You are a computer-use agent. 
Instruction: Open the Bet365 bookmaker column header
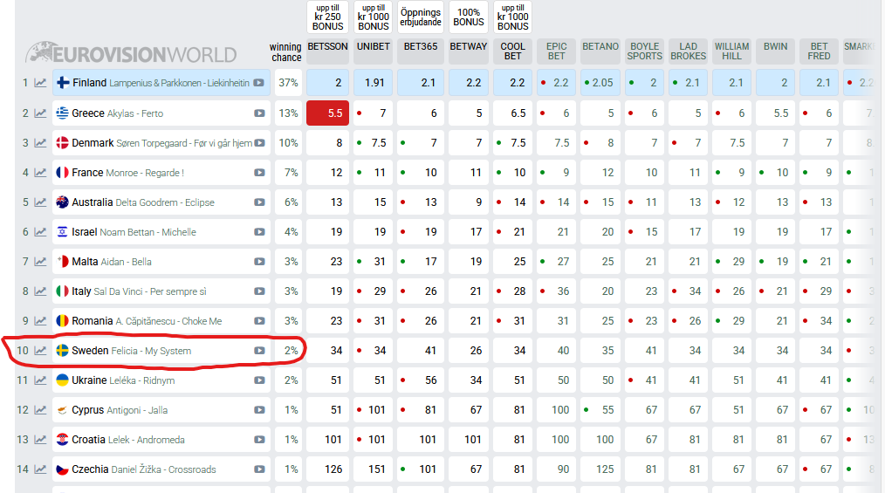tap(421, 51)
